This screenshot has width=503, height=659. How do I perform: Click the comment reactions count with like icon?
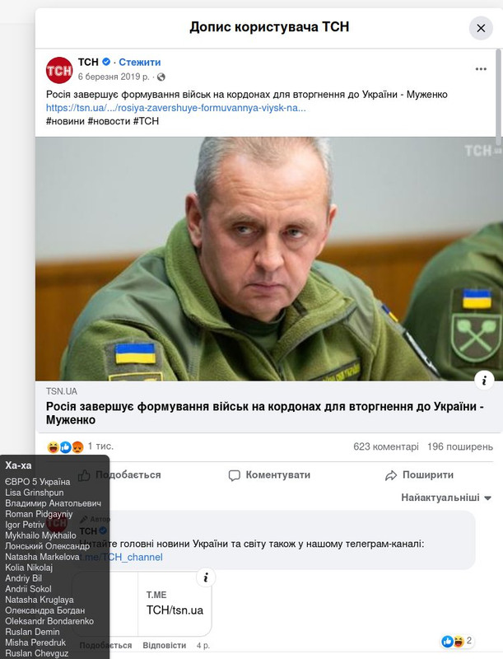(x=457, y=641)
